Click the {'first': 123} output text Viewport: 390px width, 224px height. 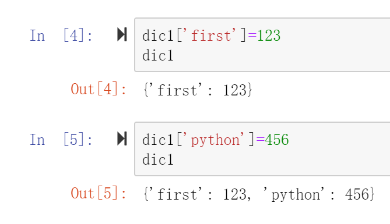click(x=198, y=90)
